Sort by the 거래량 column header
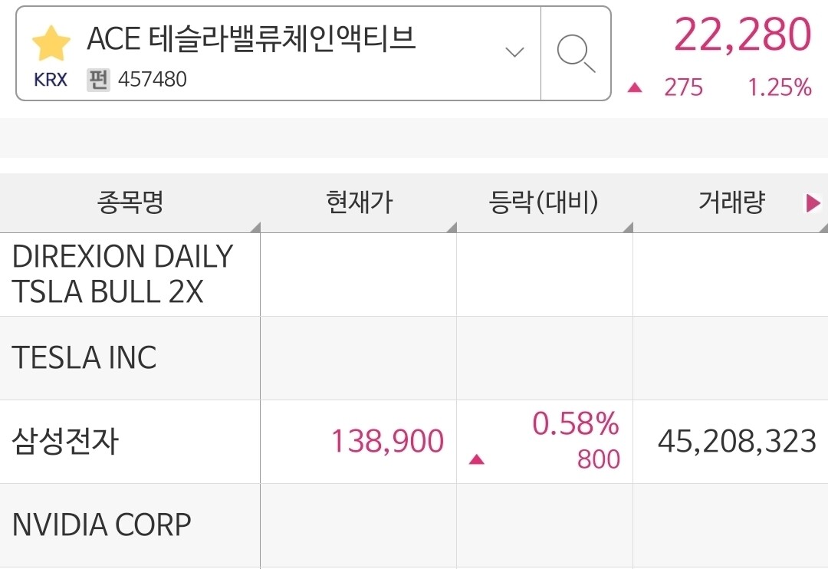 pos(731,203)
